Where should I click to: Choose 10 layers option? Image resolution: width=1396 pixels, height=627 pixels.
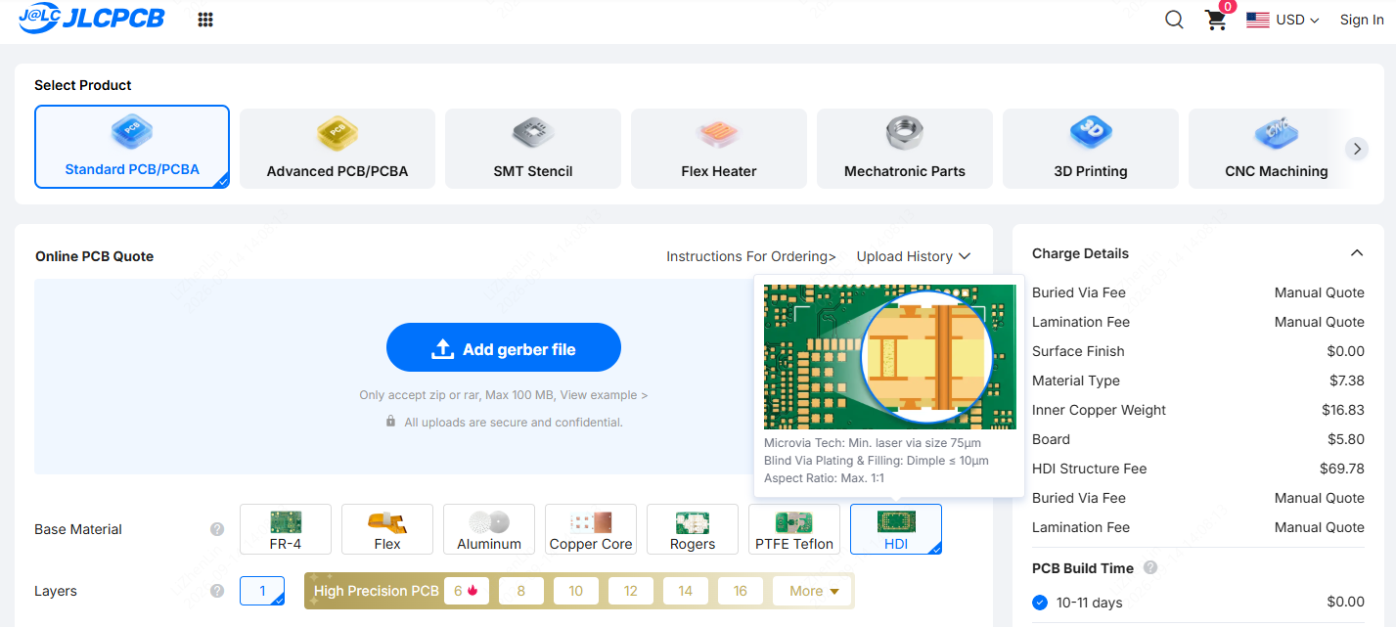(576, 591)
